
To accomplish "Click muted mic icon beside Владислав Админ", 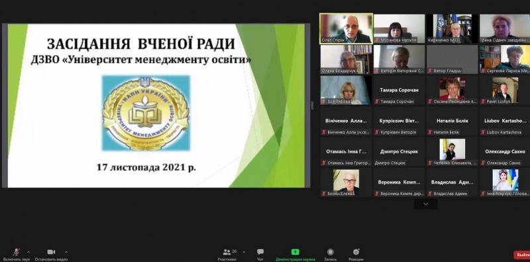I will pyautogui.click(x=430, y=194).
